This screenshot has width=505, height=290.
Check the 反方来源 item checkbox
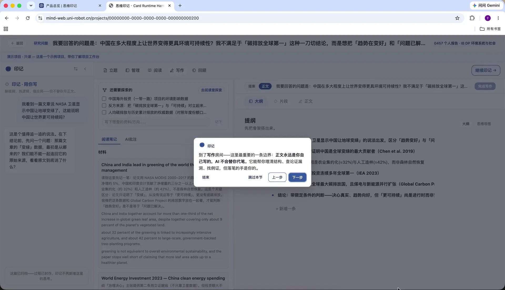point(104,106)
